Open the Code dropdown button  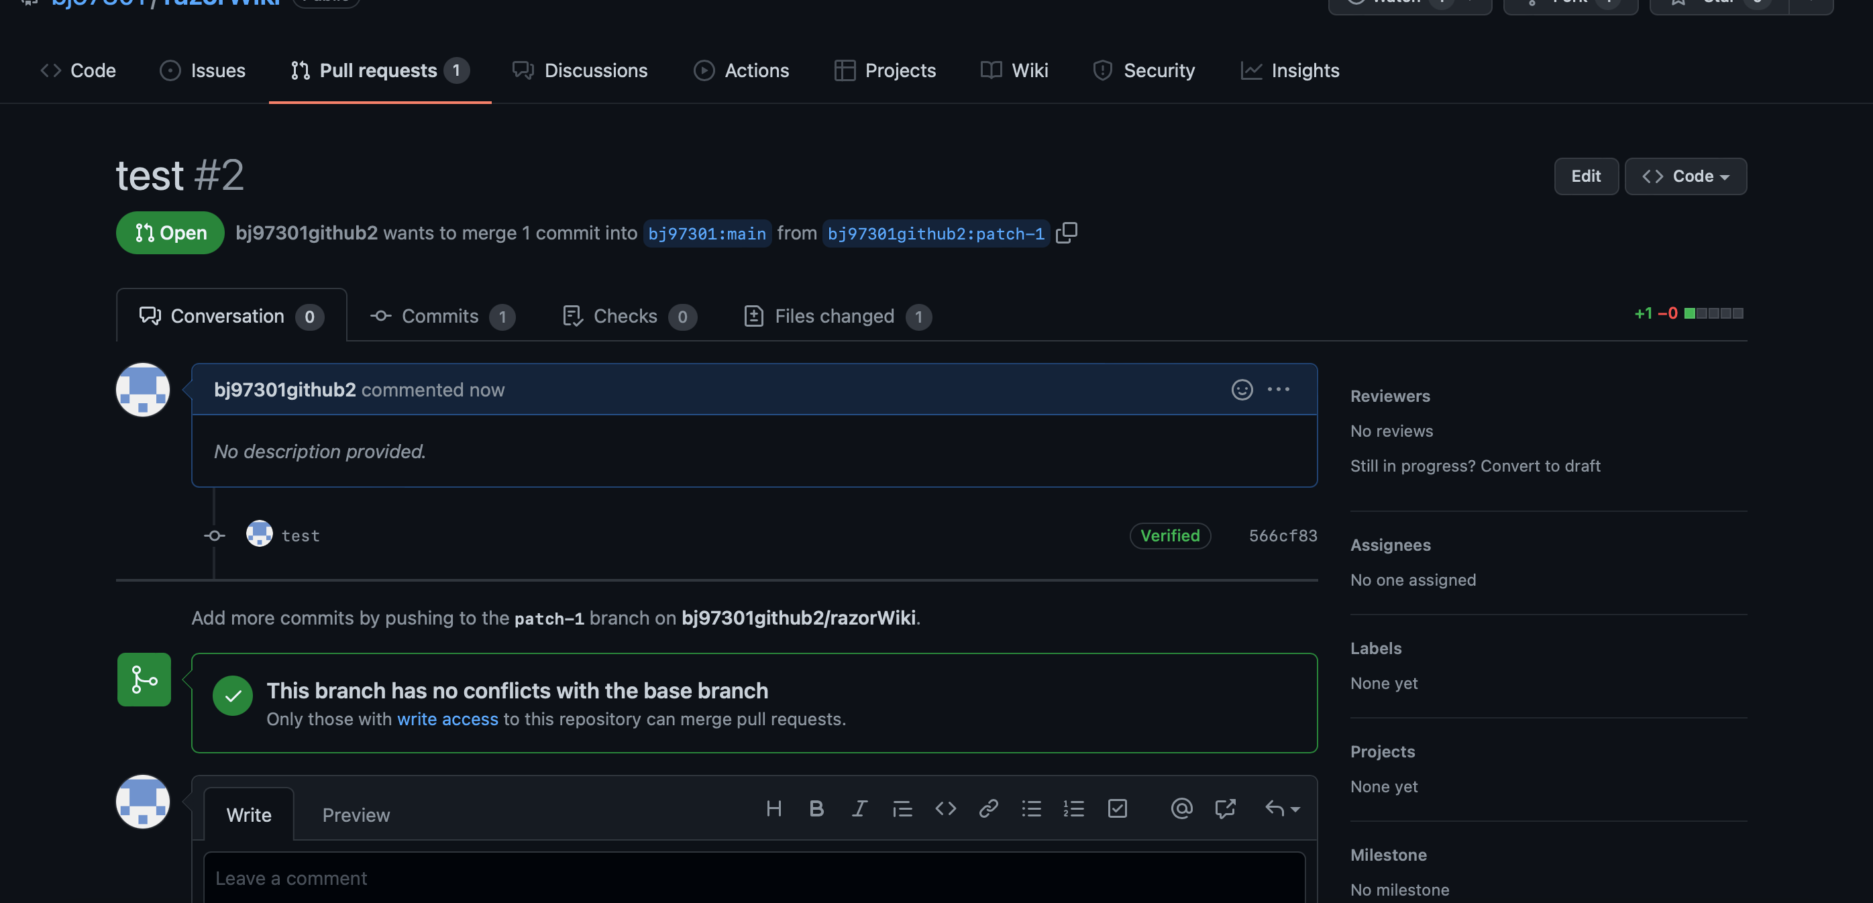[x=1685, y=176]
